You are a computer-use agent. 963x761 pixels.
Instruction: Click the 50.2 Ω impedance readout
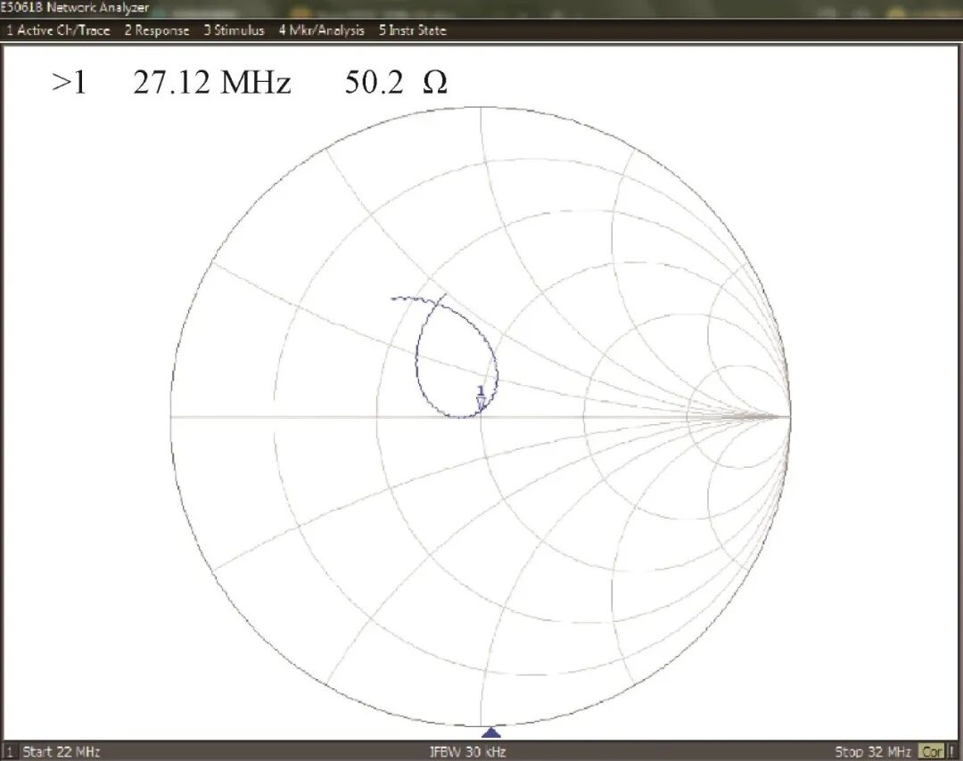(396, 82)
